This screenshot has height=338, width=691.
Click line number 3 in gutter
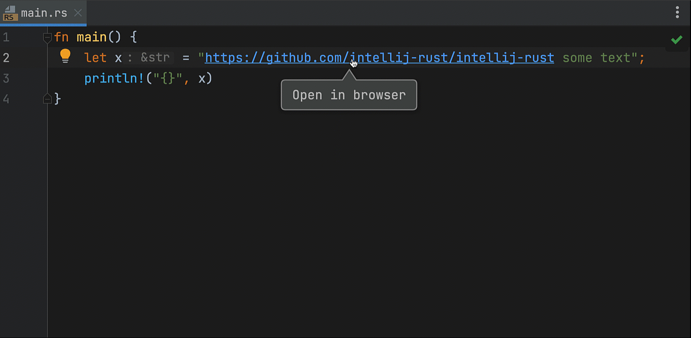(x=6, y=79)
